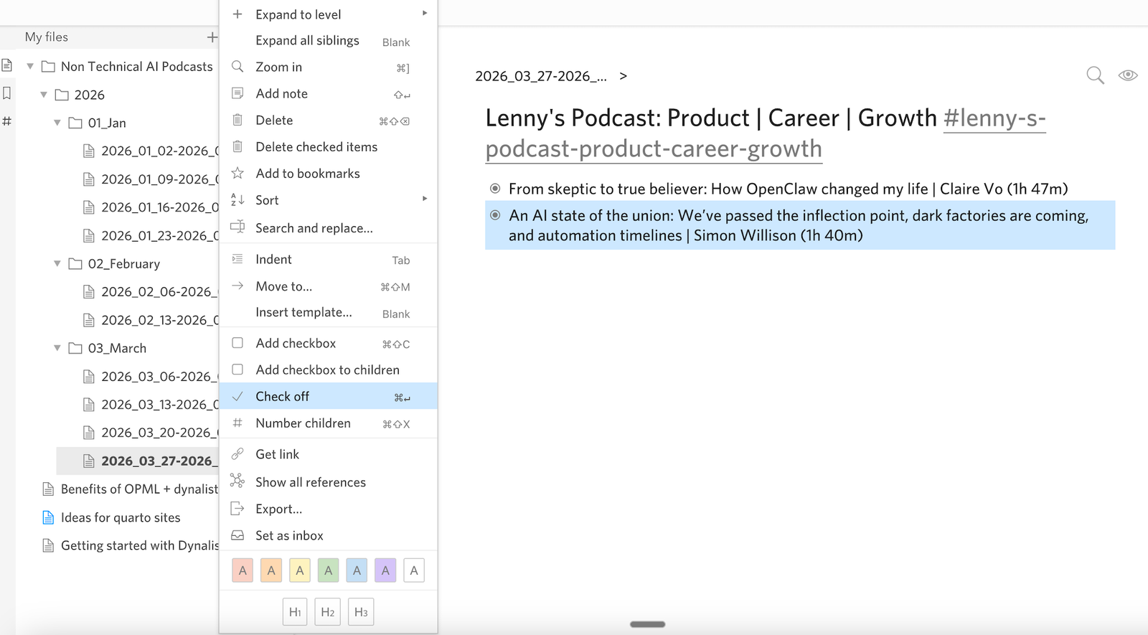Screen dimensions: 1148x635
Task: Open the tags pane hash icon
Action: click(x=7, y=121)
